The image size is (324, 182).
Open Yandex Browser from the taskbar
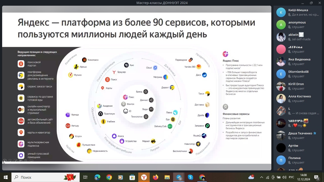click(144, 177)
